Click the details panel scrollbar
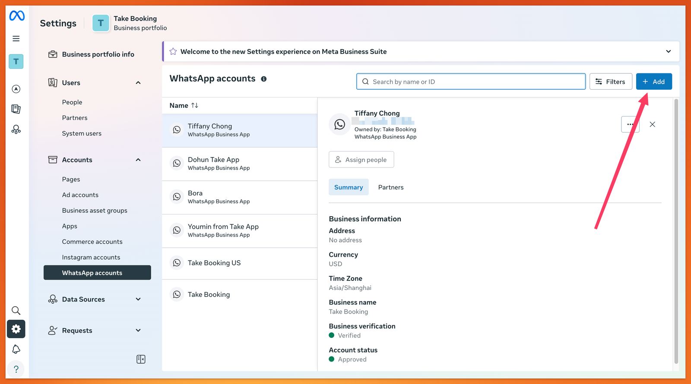Viewport: 691px width, 384px height. coord(676,231)
